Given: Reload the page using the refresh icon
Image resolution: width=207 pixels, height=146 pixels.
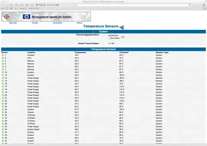Looking at the screenshot, I should 190,5.
